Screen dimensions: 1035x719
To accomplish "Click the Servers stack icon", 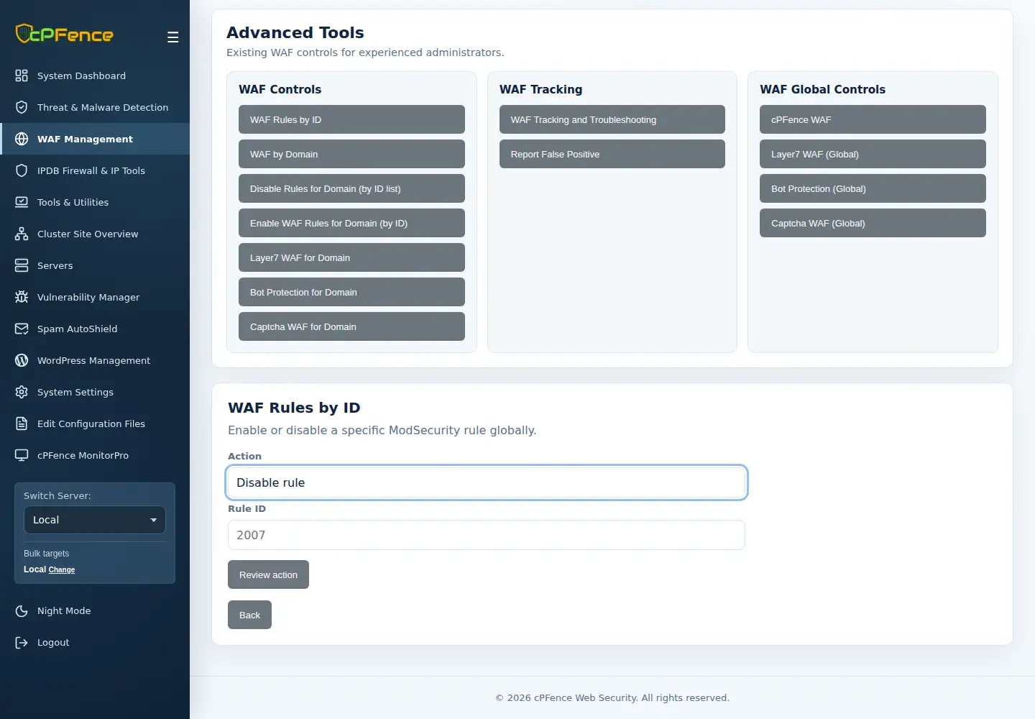I will point(22,265).
